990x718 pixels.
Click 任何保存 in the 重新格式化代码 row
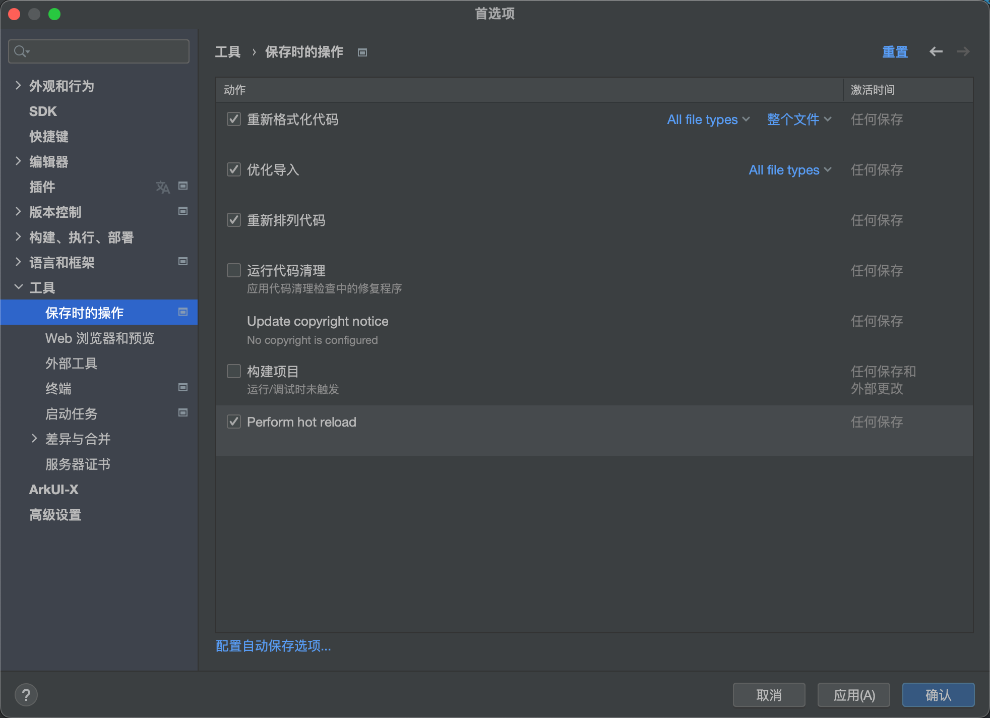coord(877,119)
